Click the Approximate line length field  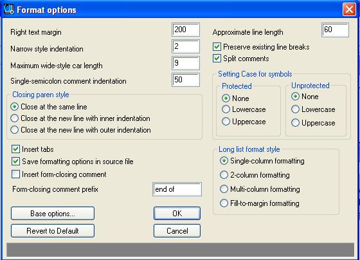point(335,30)
